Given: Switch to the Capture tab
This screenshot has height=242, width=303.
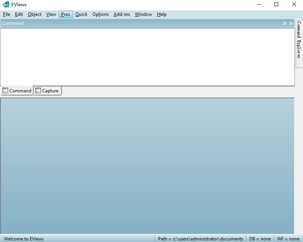Looking at the screenshot, I should coord(48,90).
